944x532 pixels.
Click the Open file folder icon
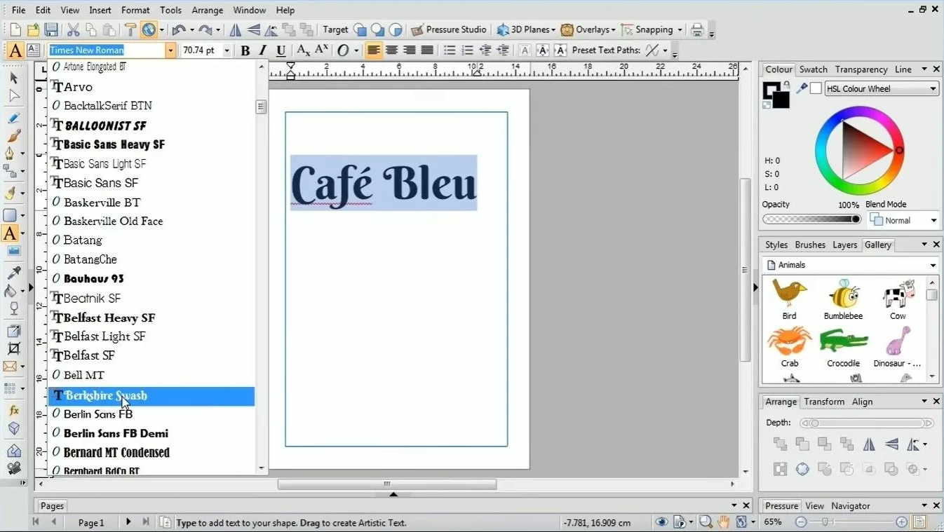click(x=33, y=29)
